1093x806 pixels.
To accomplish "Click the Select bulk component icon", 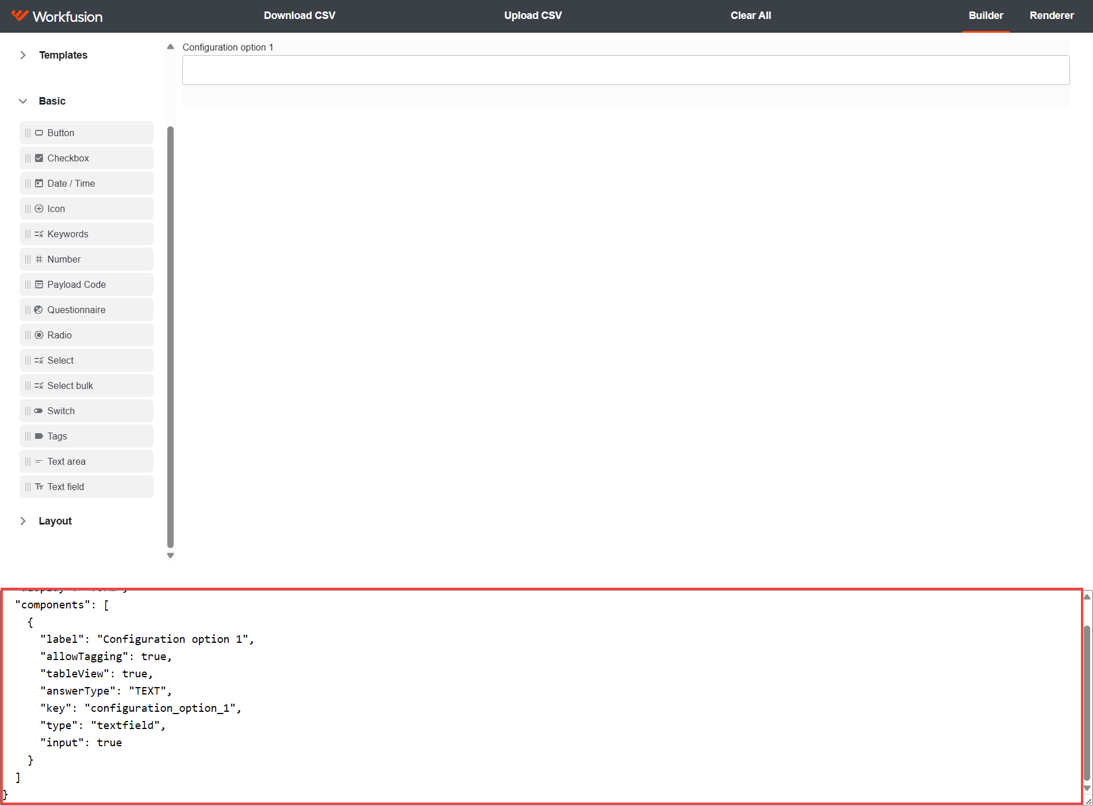I will (x=39, y=385).
